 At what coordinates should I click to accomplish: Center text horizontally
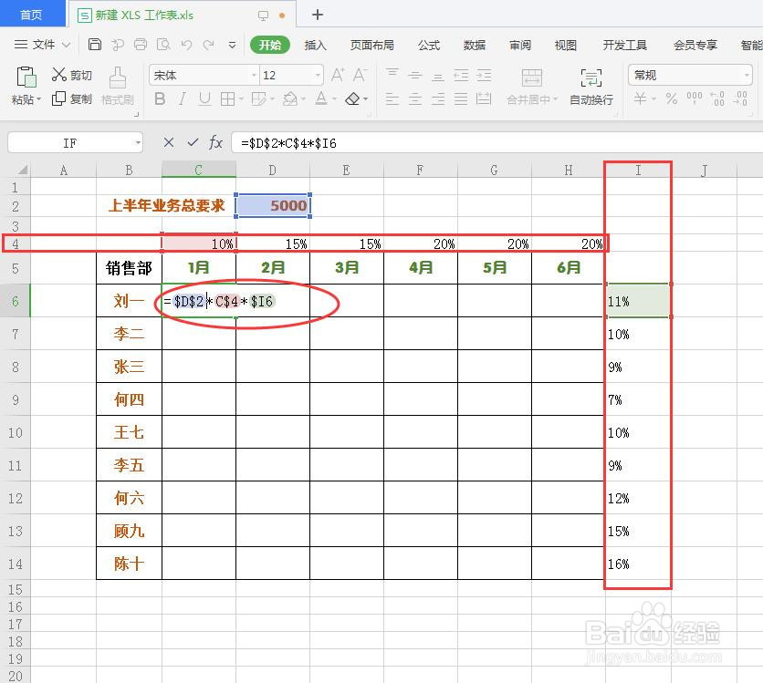pyautogui.click(x=414, y=99)
